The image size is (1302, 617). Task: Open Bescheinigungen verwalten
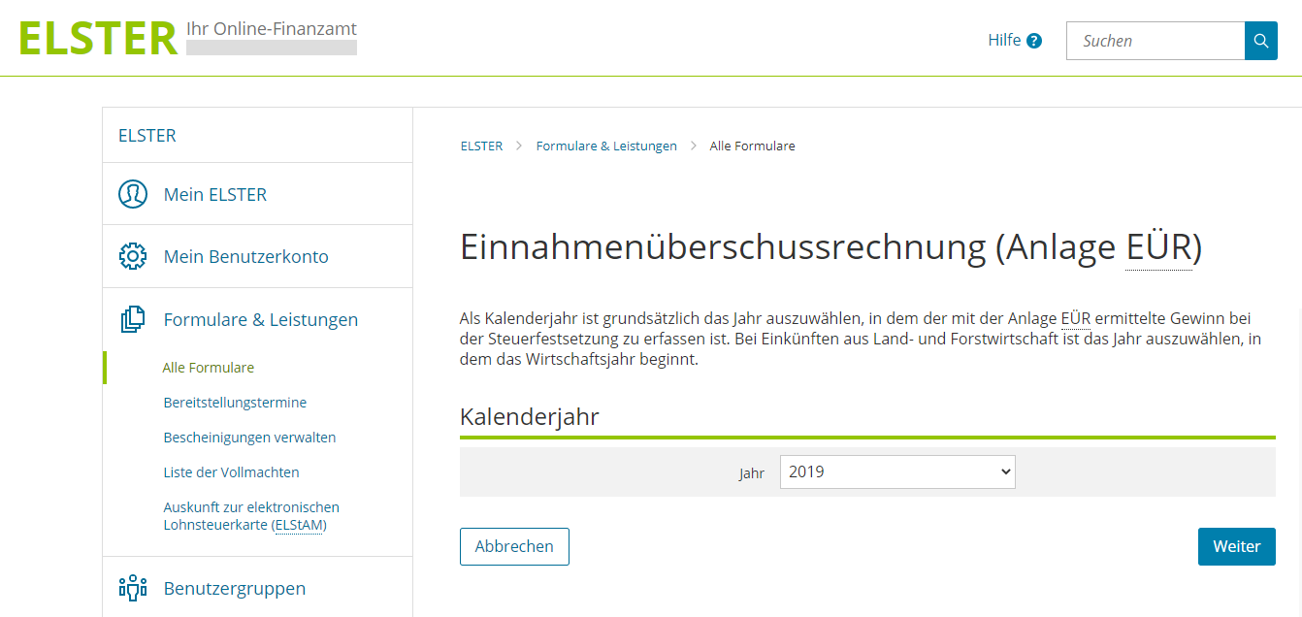pyautogui.click(x=249, y=438)
